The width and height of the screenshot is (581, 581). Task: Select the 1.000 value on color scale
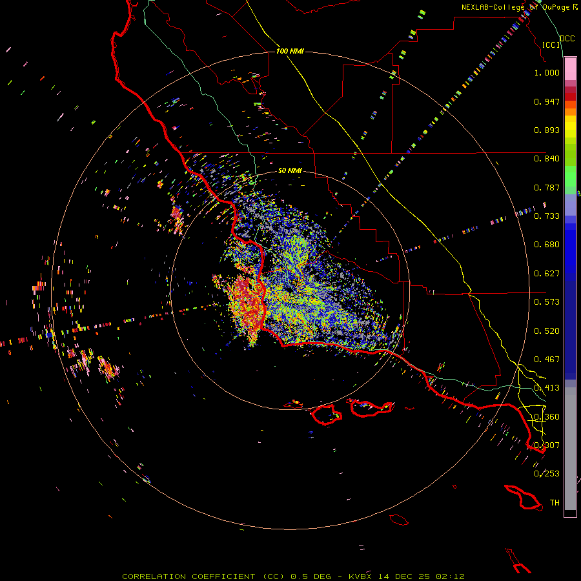coord(547,72)
